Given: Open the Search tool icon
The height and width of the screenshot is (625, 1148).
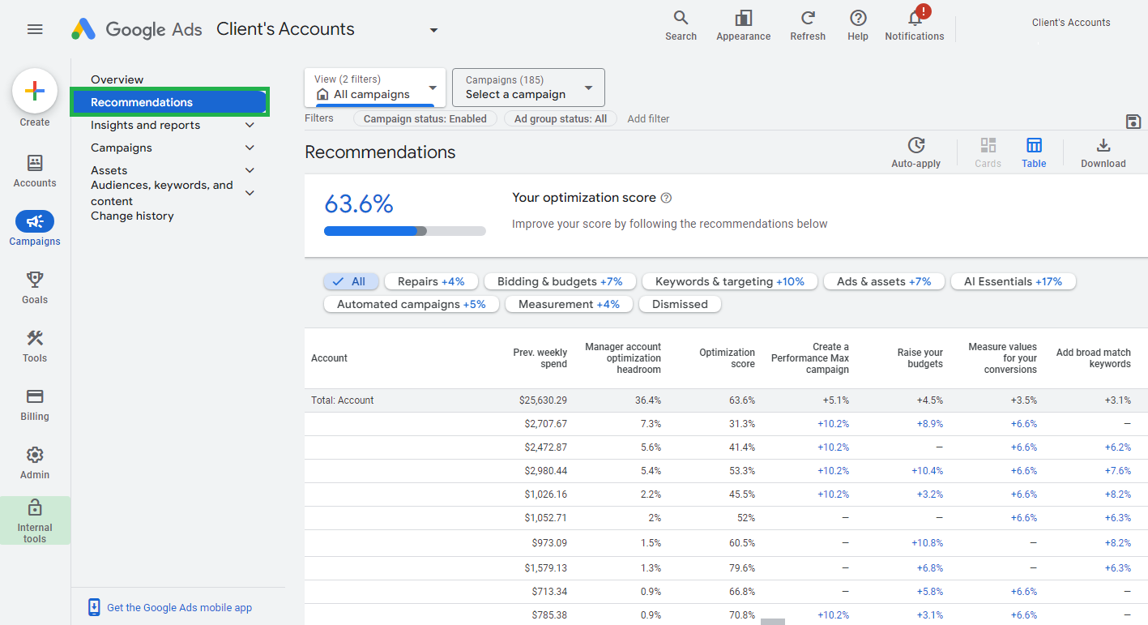Looking at the screenshot, I should 681,26.
